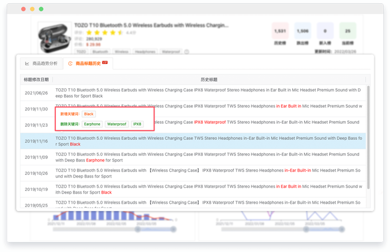Click the Bluetooth keyword tag
Screen dimensions: 390x252
point(100,52)
